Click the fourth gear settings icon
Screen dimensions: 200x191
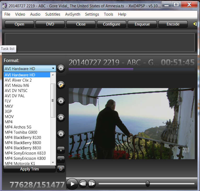click(61, 118)
